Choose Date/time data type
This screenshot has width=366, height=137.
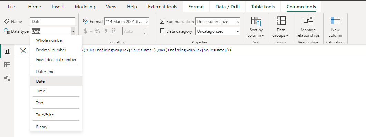[x=56, y=71]
